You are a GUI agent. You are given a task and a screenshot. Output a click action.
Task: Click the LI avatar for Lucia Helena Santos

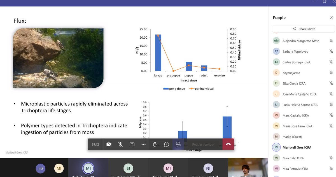click(x=276, y=104)
